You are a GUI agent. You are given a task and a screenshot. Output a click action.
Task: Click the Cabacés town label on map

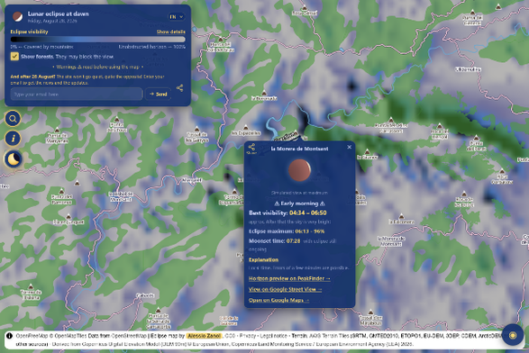145,295
